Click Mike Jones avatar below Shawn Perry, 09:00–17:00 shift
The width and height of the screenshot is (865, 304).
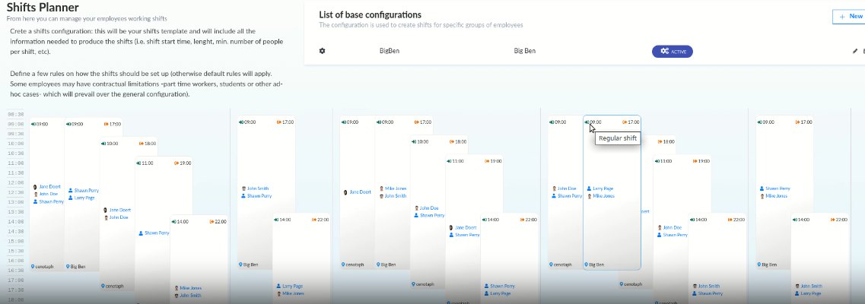point(762,195)
